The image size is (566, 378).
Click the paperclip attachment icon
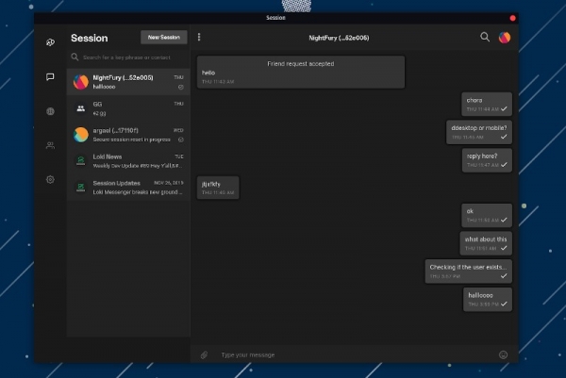coord(203,354)
